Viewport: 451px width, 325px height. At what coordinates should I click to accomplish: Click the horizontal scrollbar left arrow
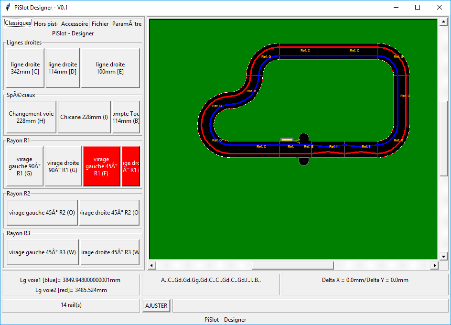[152, 265]
